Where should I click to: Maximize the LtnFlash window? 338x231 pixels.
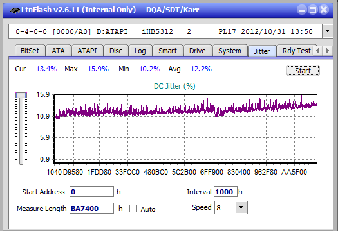tap(313, 10)
